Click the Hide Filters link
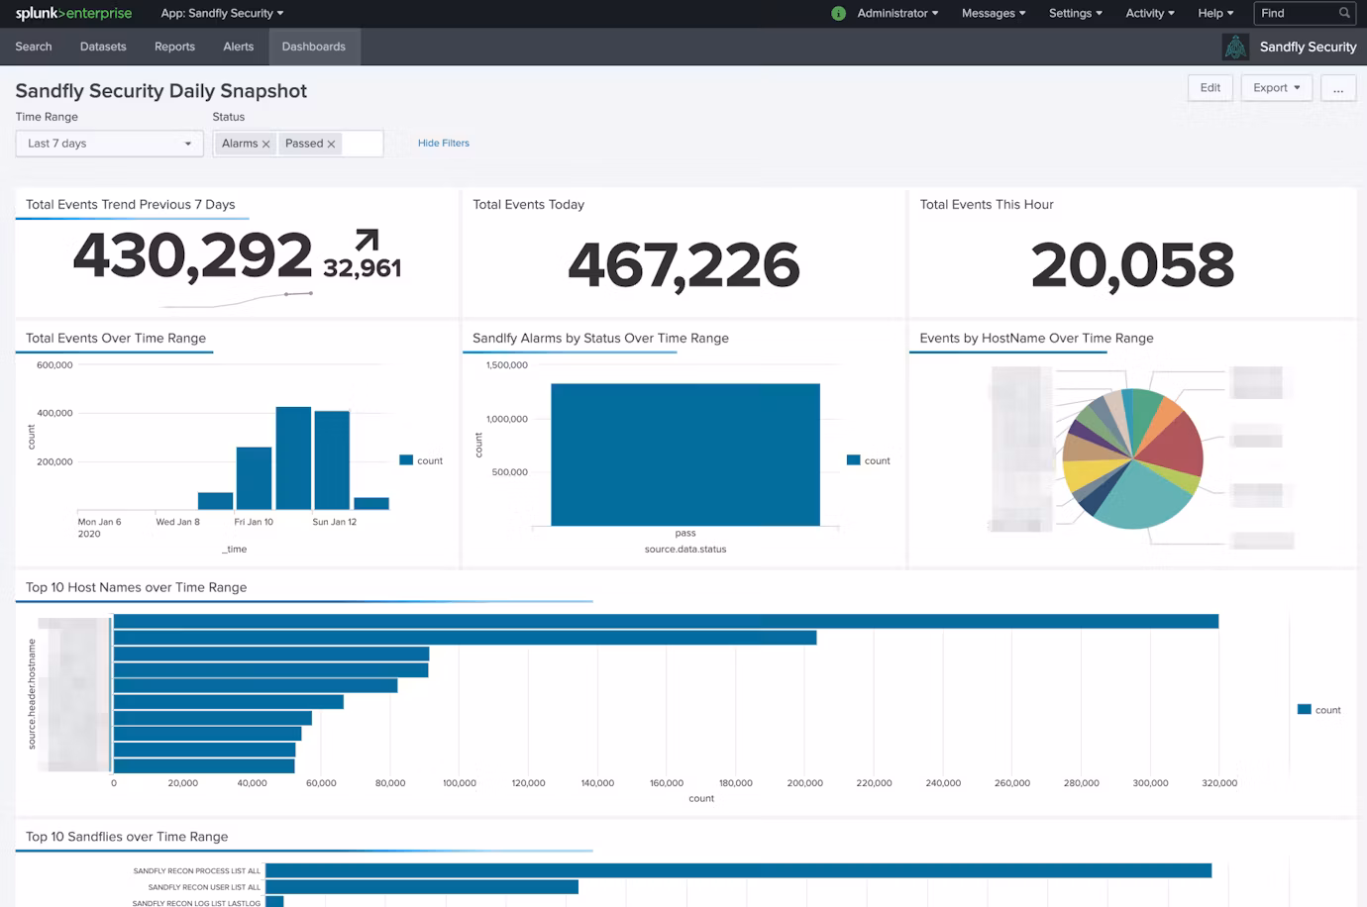 click(x=444, y=144)
